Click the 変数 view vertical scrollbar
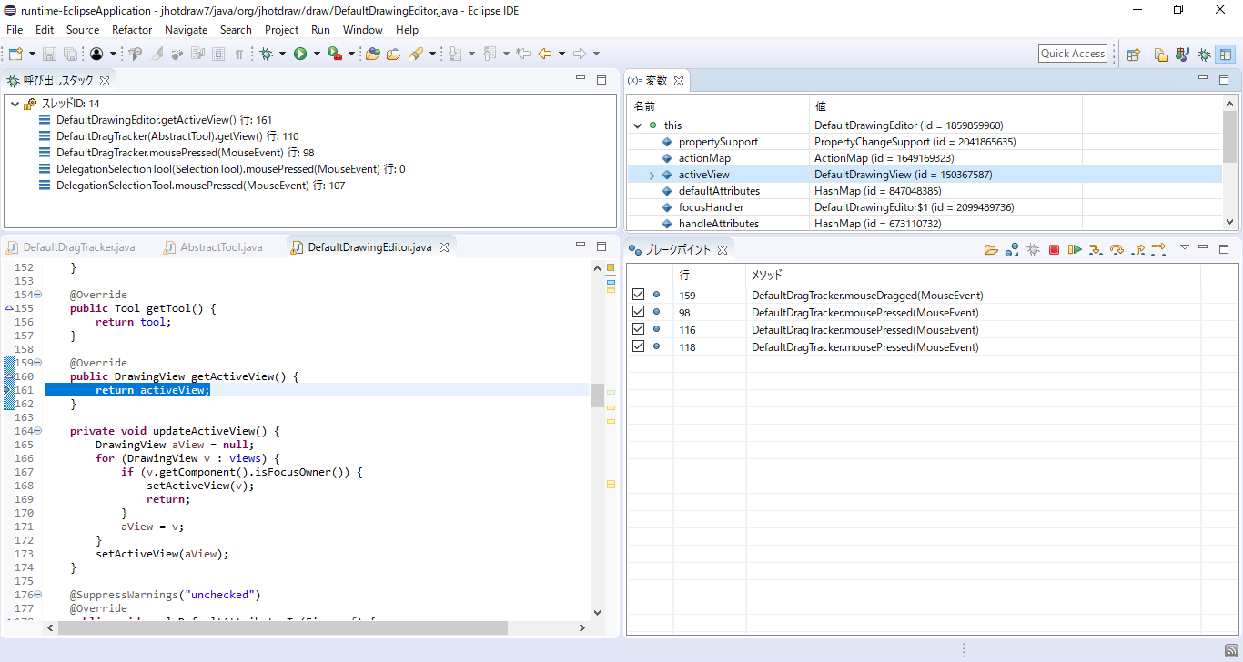Screen dimensions: 1243x662 click(1229, 136)
